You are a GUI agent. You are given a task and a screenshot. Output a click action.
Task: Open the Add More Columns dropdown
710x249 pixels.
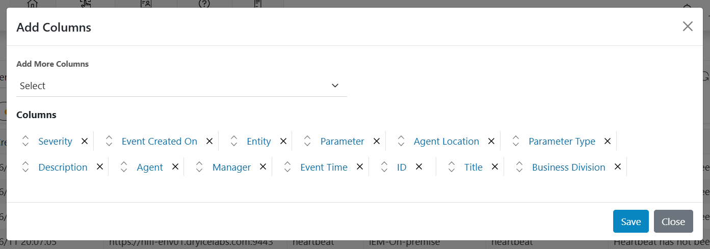[181, 86]
